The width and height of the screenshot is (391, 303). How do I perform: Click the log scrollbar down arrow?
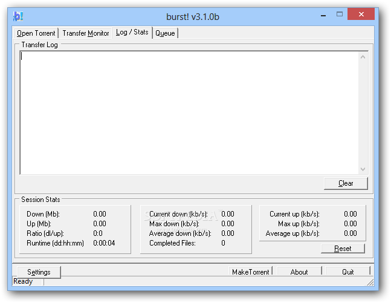(x=363, y=169)
